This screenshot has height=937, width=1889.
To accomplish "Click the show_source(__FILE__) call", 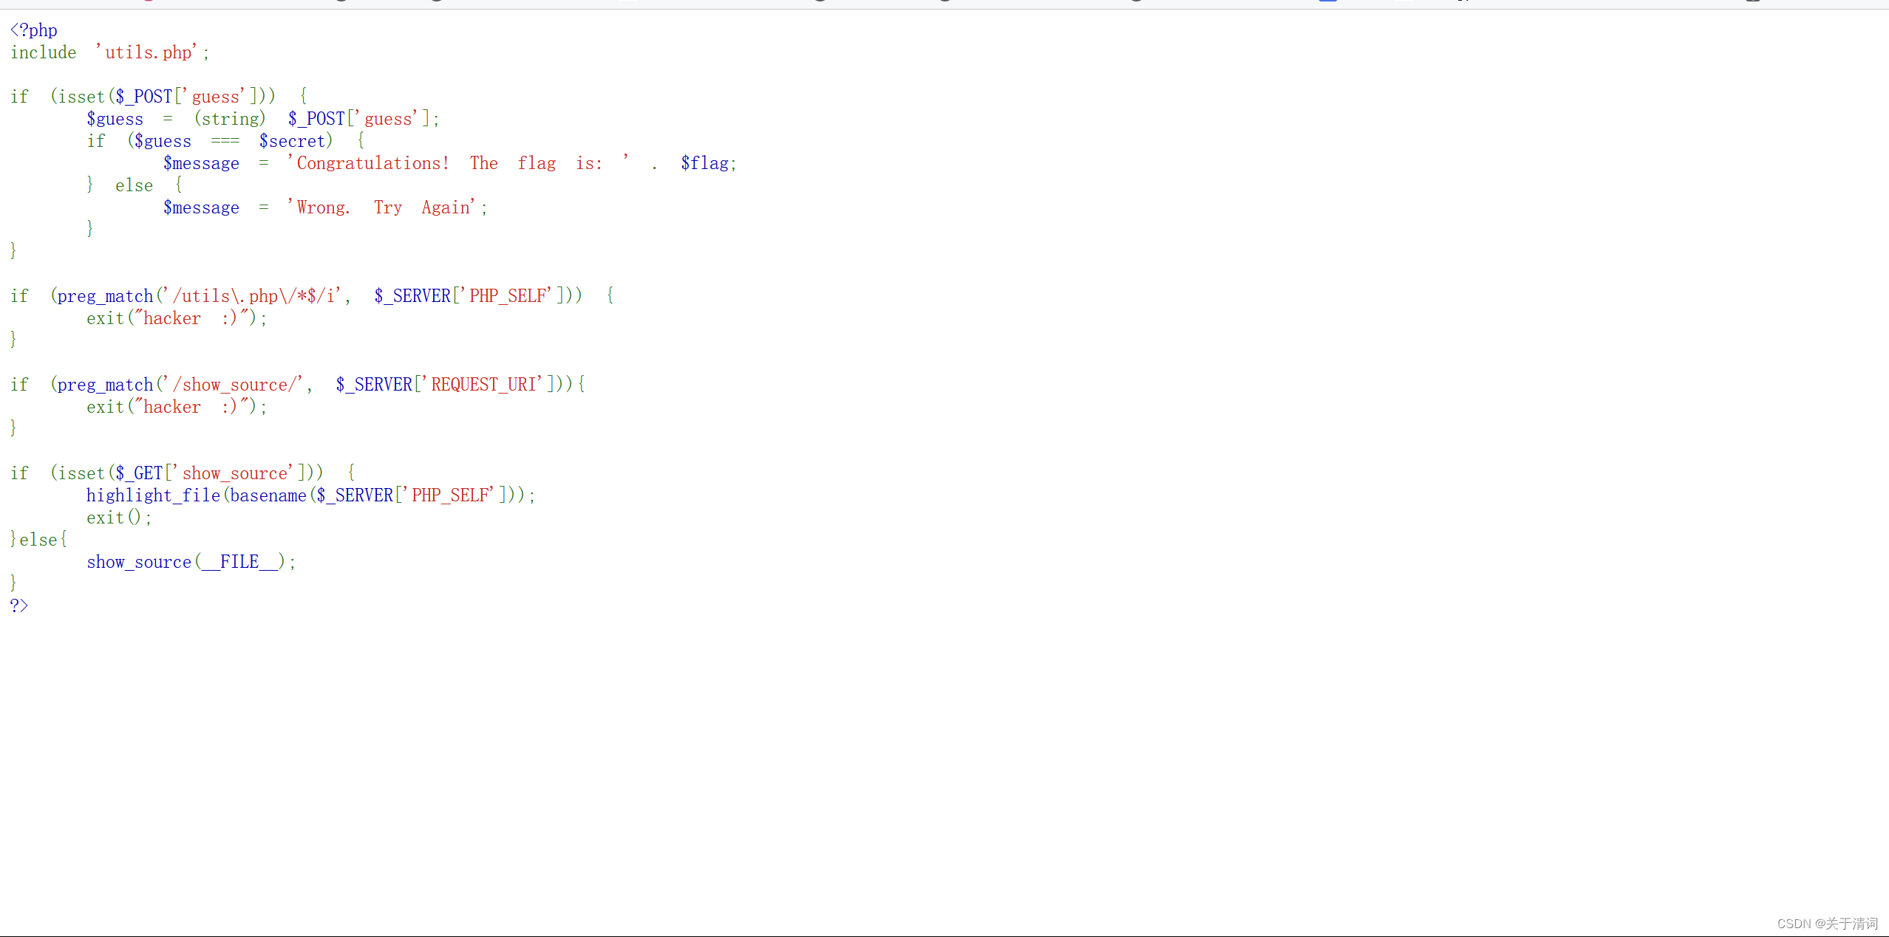I will (x=191, y=562).
